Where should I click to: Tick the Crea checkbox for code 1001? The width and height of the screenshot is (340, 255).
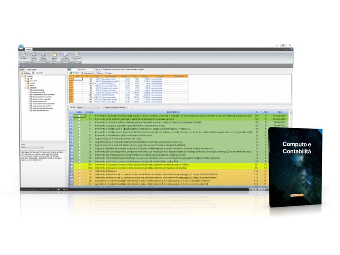pyautogui.click(x=79, y=164)
